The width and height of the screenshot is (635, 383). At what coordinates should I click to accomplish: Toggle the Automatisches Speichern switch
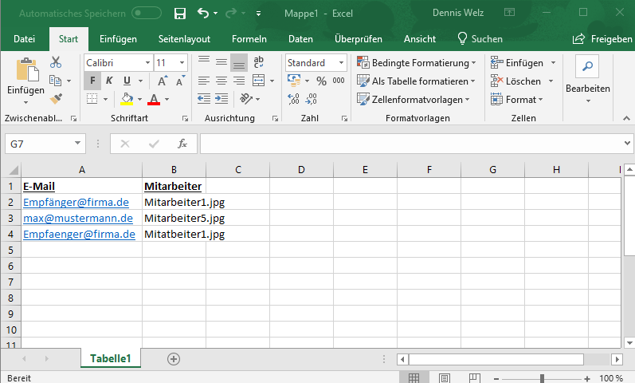[x=146, y=14]
